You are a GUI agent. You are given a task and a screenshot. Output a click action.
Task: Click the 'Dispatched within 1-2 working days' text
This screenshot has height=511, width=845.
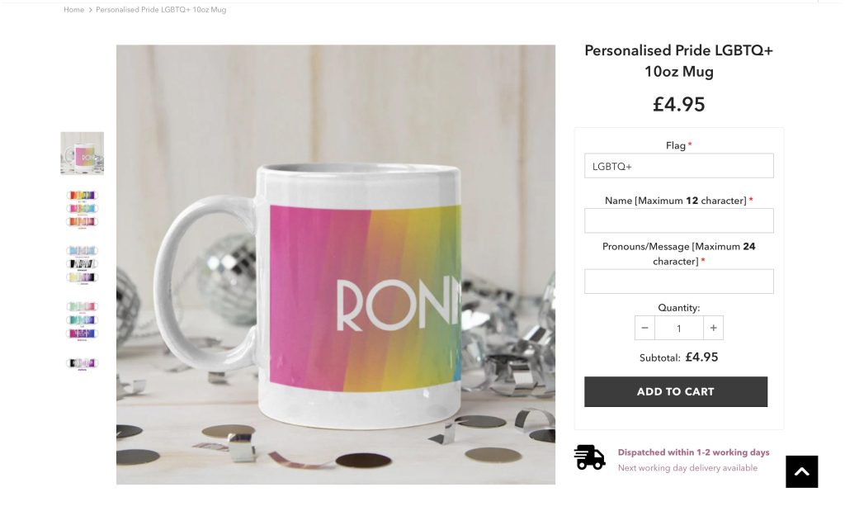693,452
